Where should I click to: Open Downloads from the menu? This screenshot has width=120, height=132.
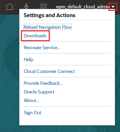click(x=35, y=36)
